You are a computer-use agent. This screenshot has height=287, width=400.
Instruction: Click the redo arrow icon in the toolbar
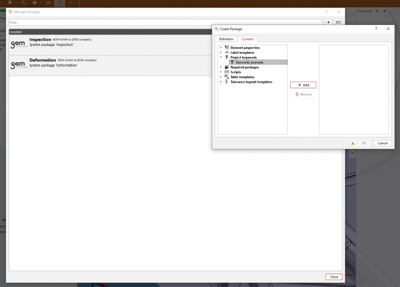71,3
